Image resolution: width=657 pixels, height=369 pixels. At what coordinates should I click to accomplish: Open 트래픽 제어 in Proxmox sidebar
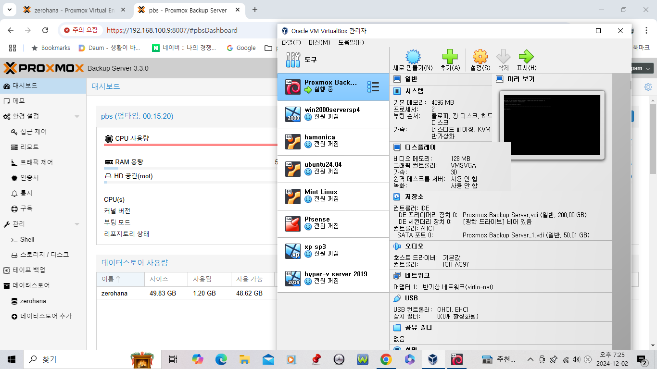click(43, 162)
